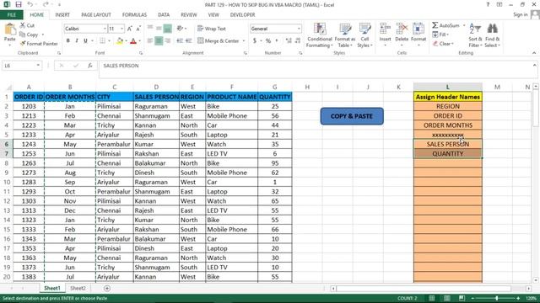This screenshot has height=303, width=540.
Task: Click the vertical scrollbar down arrow
Action: pos(536,280)
